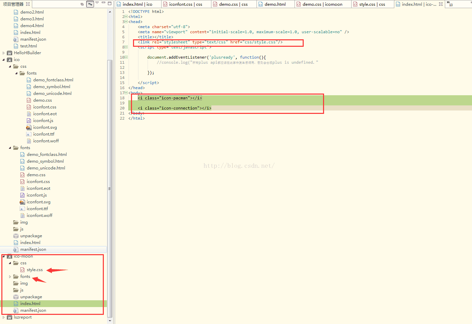The width and height of the screenshot is (472, 324).
Task: Fold the plusready function at line 10
Action: click(x=126, y=57)
